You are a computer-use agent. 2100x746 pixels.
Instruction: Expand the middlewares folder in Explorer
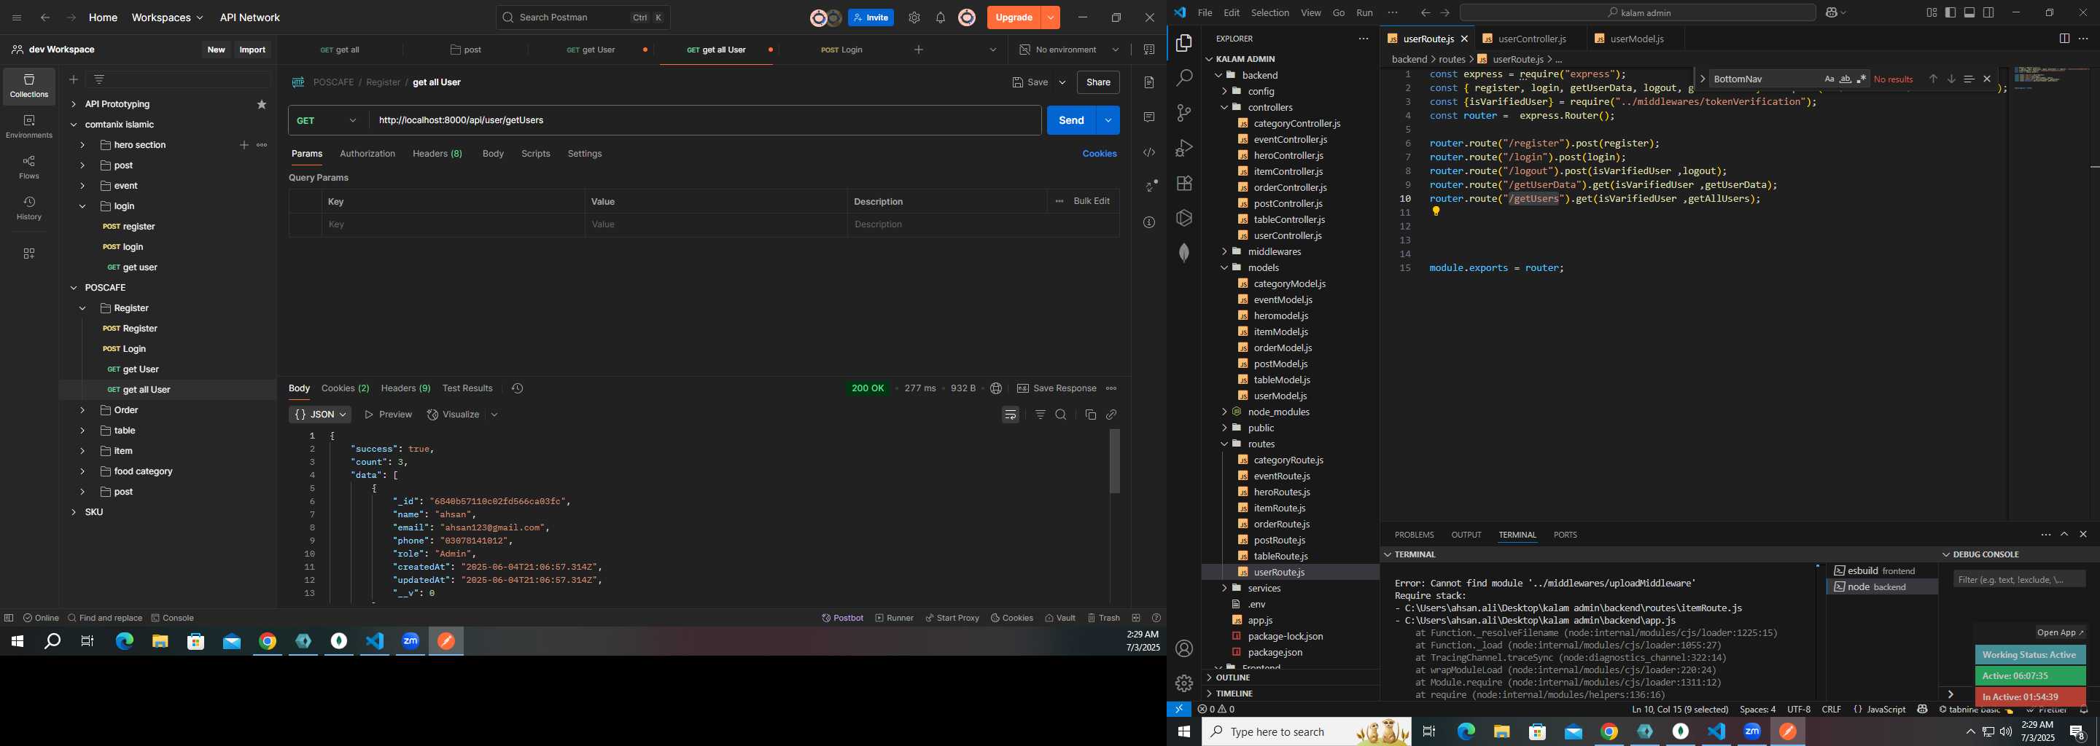pos(1224,251)
